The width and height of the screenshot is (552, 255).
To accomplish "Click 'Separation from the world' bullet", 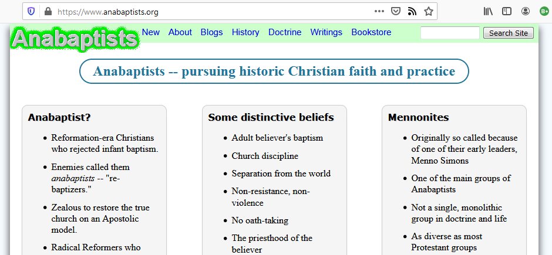I will click(281, 174).
